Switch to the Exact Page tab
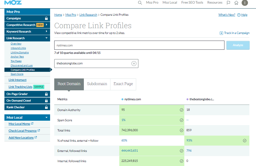The width and height of the screenshot is (256, 166). click(x=123, y=85)
